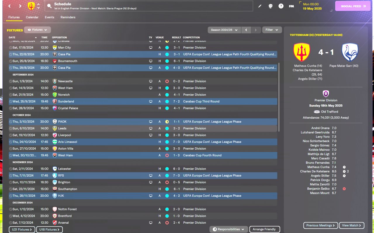Click the search magnifier icon

49,6
